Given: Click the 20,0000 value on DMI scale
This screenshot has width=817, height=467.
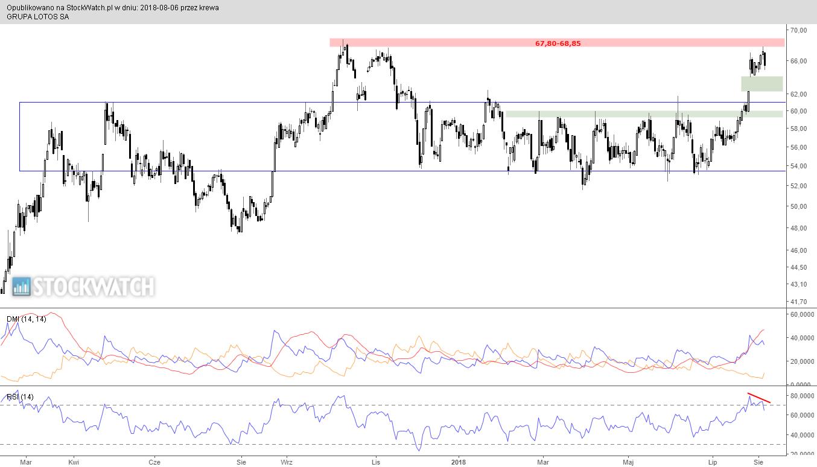Looking at the screenshot, I should 801,361.
